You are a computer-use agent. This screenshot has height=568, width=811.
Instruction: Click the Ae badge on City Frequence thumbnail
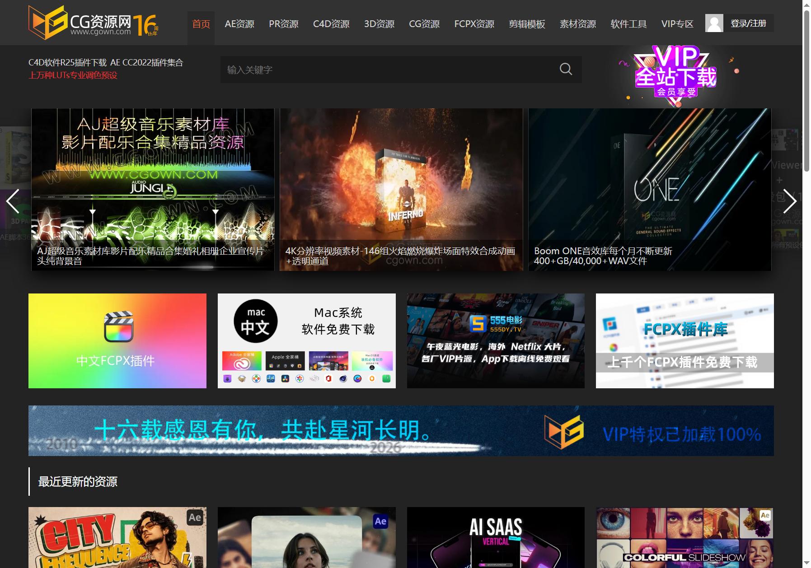195,517
